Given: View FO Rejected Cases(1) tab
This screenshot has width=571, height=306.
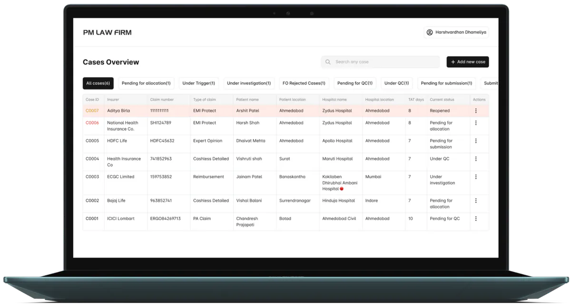Looking at the screenshot, I should (x=304, y=83).
